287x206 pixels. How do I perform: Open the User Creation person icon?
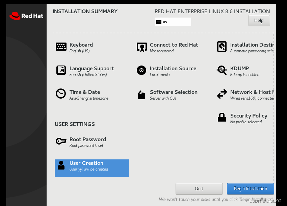point(61,165)
